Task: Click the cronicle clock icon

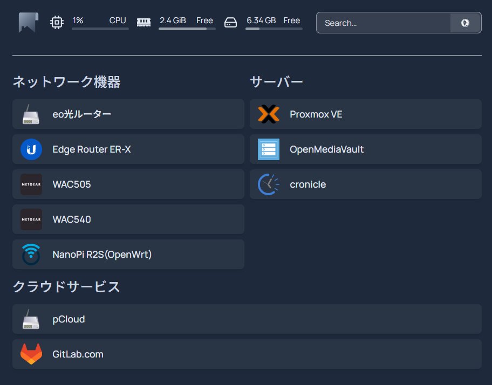Action: tap(269, 184)
